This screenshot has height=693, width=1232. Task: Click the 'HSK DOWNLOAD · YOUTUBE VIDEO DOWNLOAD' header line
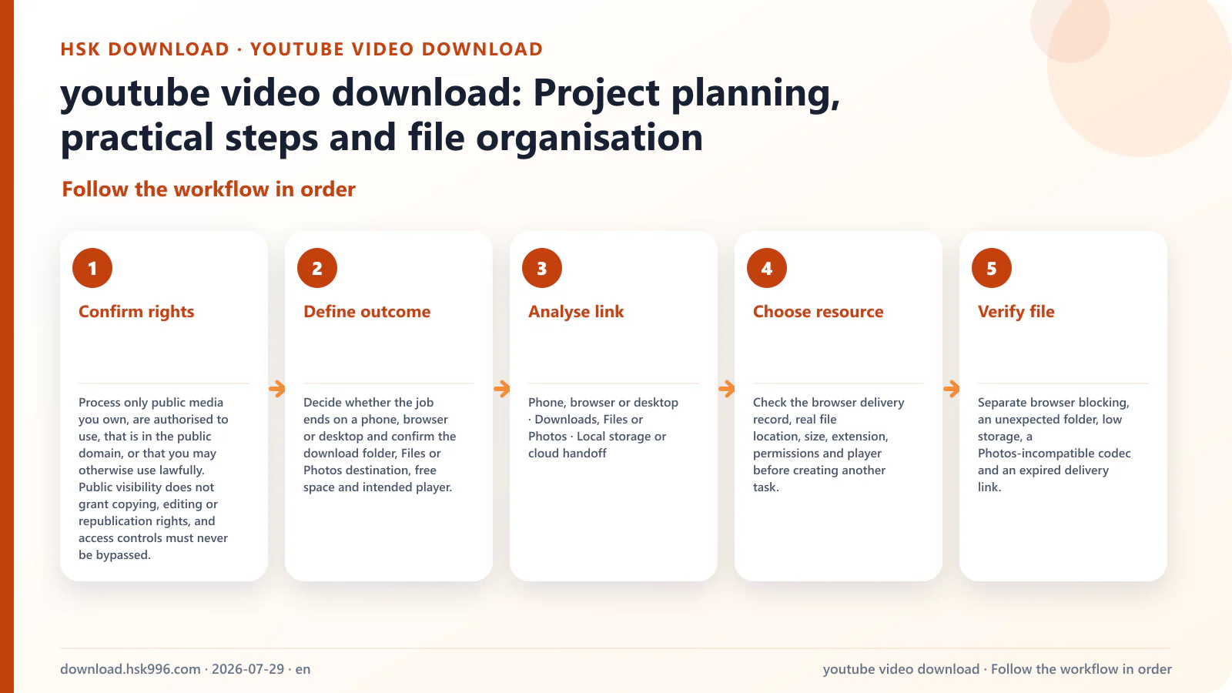(x=302, y=49)
